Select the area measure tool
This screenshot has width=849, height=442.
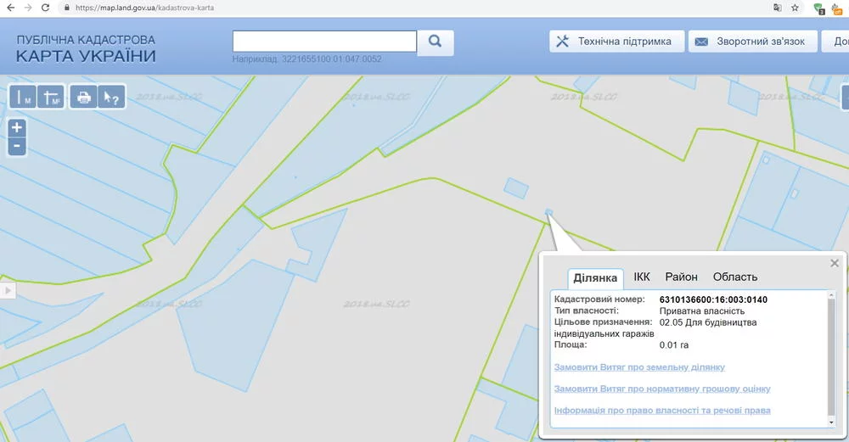click(x=51, y=97)
